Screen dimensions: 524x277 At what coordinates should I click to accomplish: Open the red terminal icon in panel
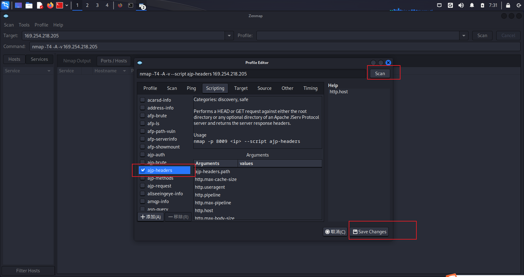[x=60, y=5]
